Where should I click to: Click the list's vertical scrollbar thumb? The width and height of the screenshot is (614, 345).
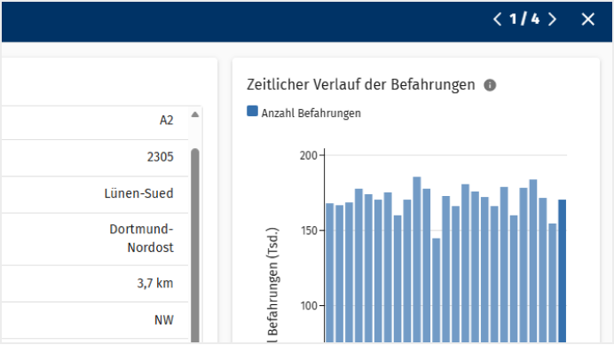point(195,245)
